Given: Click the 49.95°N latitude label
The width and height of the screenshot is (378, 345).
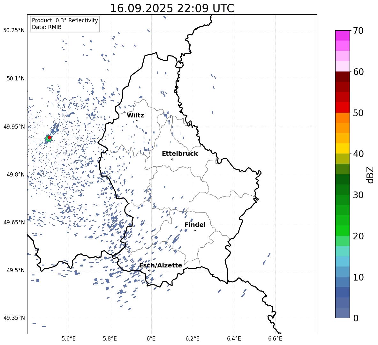Looking at the screenshot, I should (14, 127).
